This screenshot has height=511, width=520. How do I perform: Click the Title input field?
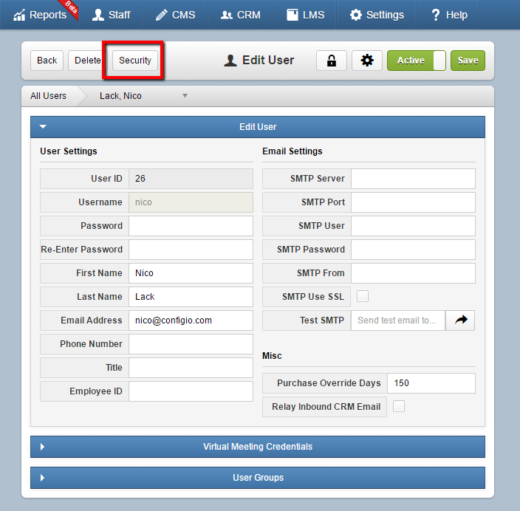[191, 368]
